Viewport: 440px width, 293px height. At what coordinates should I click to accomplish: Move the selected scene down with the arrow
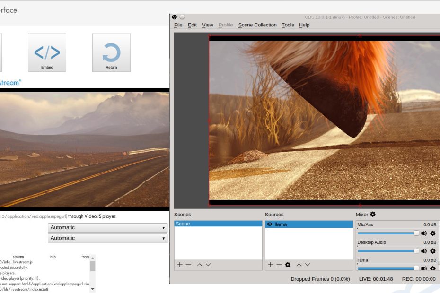[208, 265]
